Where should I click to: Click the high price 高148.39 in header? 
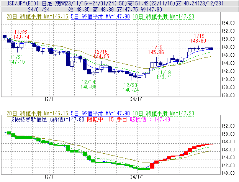(x=103, y=10)
